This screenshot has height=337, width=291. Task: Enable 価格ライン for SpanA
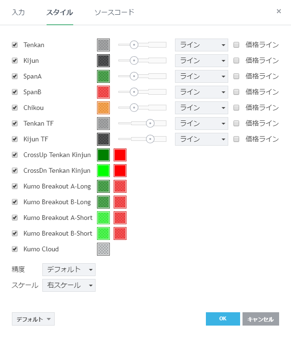236,76
